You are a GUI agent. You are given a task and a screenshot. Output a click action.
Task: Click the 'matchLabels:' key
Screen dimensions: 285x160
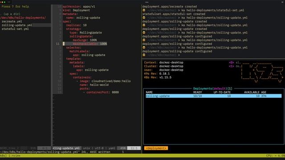80,52
